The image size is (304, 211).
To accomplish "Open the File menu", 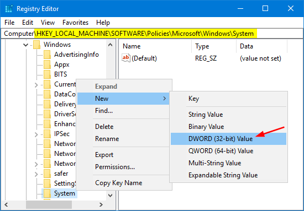I will click(x=9, y=23).
